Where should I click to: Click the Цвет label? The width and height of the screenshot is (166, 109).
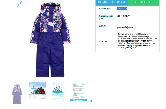tap(102, 26)
